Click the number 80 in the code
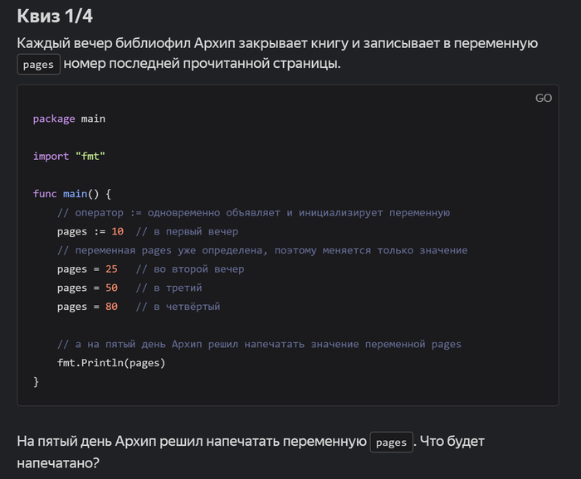Image resolution: width=581 pixels, height=479 pixels. 111,307
